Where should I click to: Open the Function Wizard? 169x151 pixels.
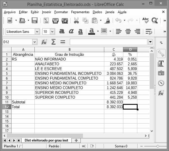[44, 42]
